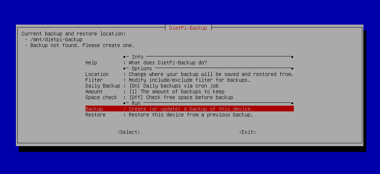Select the Help menu entry
380x174 pixels.
91,63
